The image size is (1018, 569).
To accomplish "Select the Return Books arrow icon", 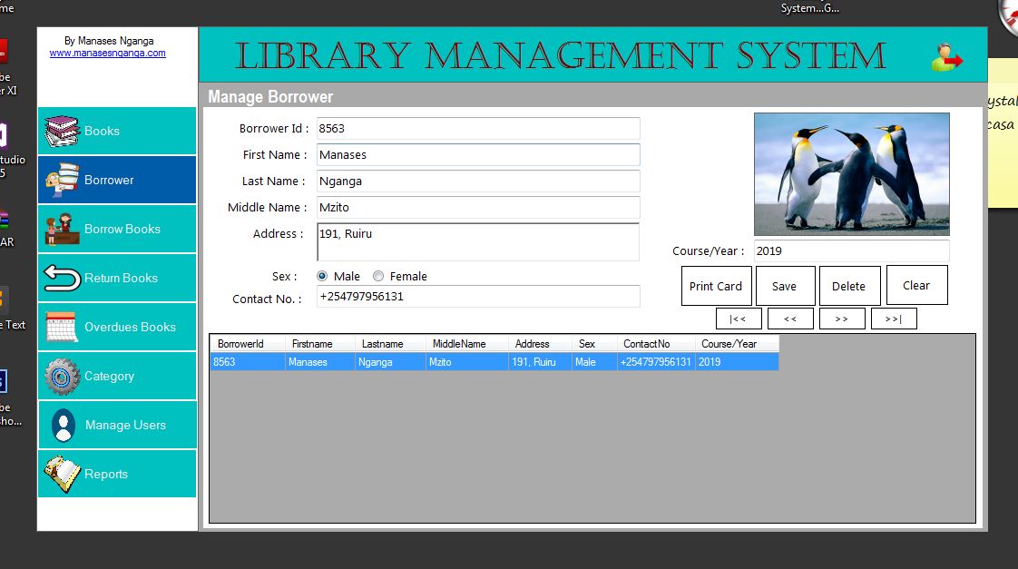I will [x=62, y=279].
